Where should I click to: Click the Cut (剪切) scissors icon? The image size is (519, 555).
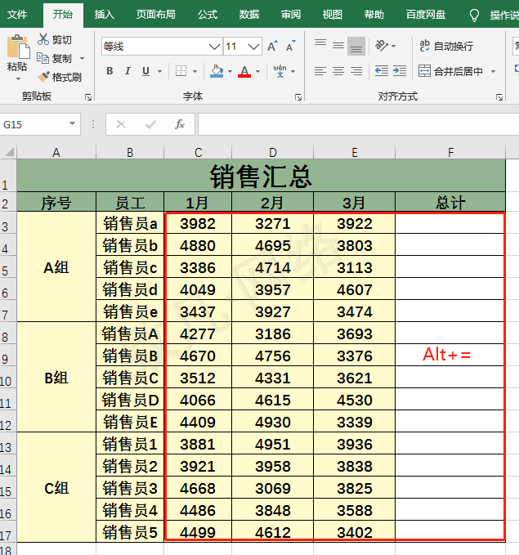tap(43, 39)
